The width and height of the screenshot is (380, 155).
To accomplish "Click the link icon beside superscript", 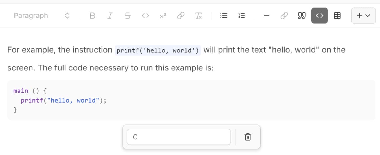I will pyautogui.click(x=180, y=16).
